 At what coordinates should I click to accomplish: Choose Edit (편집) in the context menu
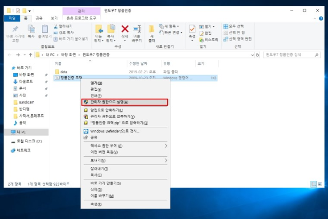(126, 89)
